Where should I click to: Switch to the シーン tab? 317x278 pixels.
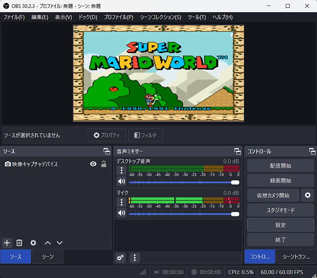coord(48,256)
